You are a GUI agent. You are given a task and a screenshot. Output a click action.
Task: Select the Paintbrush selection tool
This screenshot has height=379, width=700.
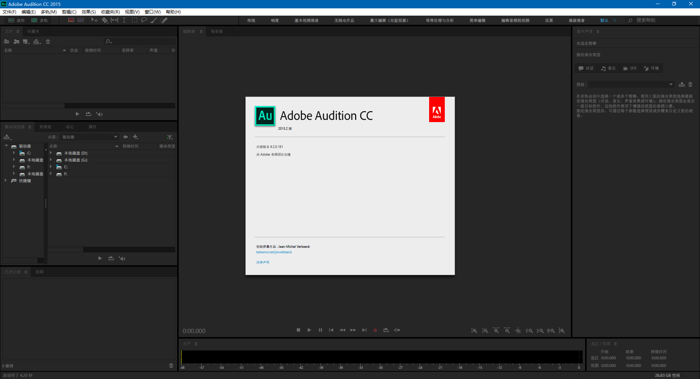point(154,20)
